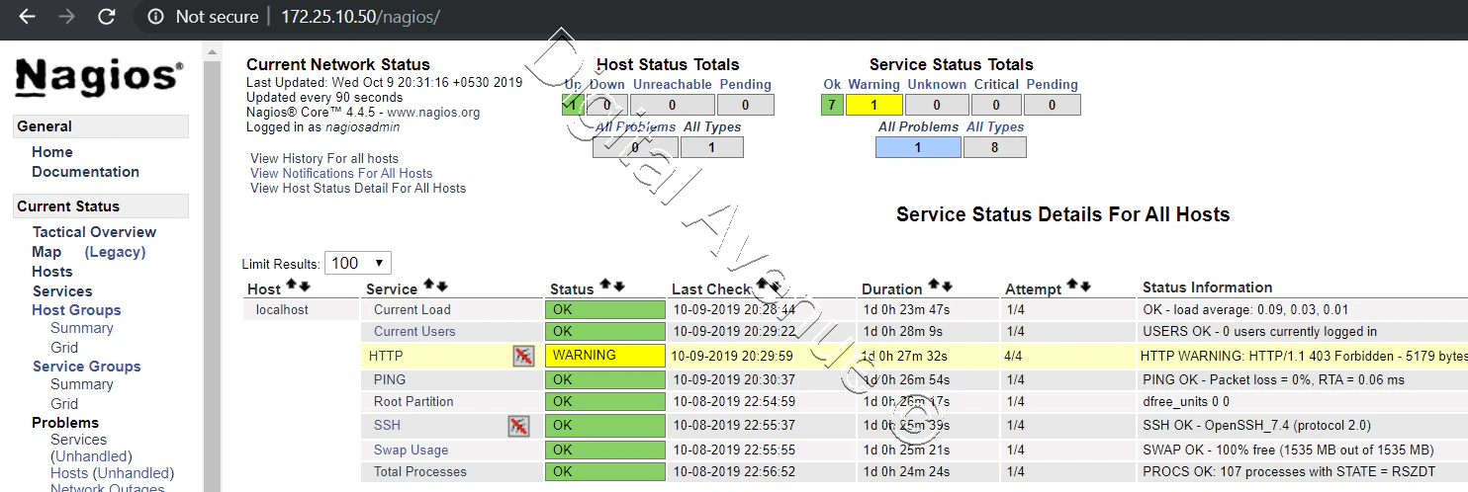This screenshot has height=492, width=1468.
Task: Open the Total Processes service
Action: tap(420, 472)
